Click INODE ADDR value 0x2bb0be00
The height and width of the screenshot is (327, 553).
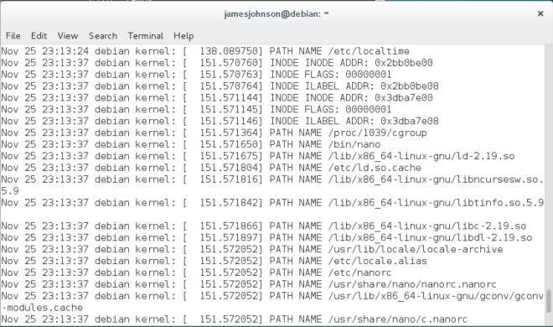404,63
